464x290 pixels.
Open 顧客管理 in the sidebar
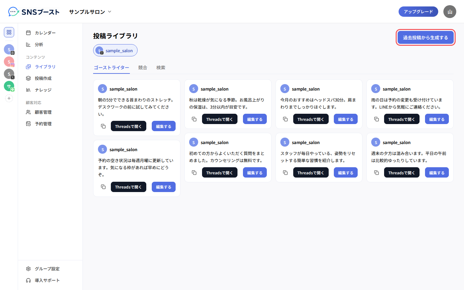tap(50, 112)
